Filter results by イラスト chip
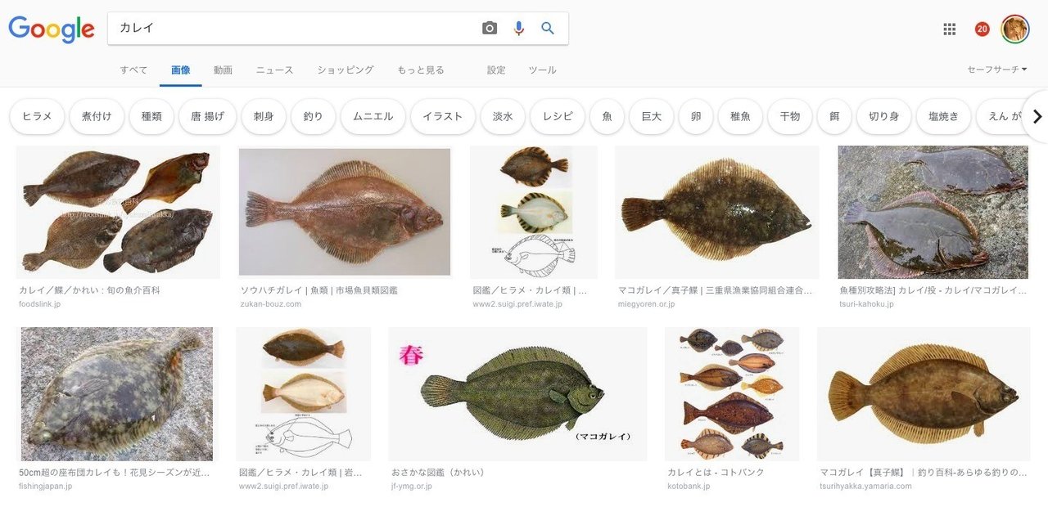This screenshot has height=507, width=1048. coord(443,117)
